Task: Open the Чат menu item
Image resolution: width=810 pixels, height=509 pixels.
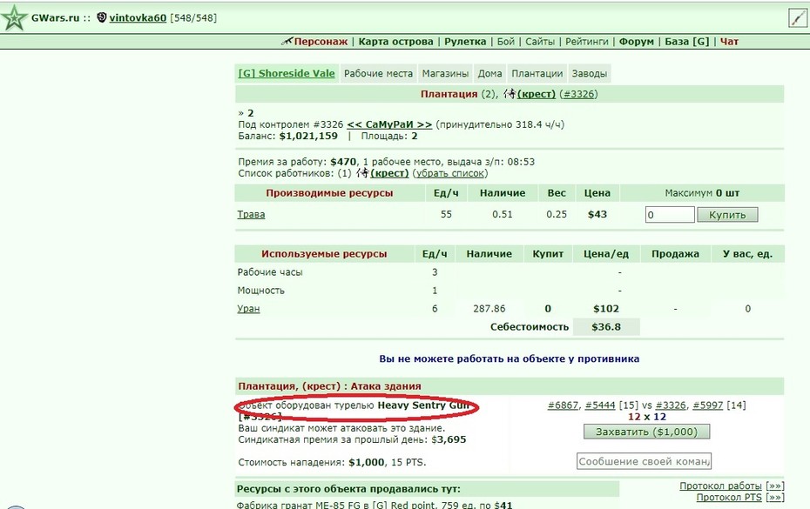Action: tap(729, 41)
